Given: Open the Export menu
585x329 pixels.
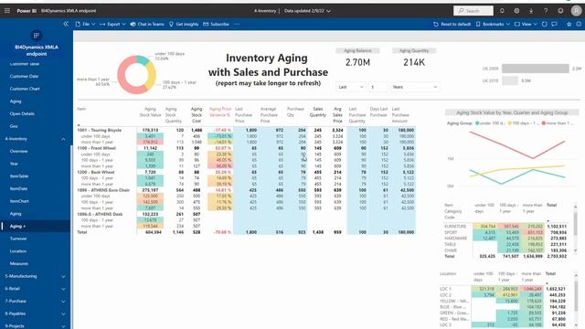Looking at the screenshot, I should [112, 24].
